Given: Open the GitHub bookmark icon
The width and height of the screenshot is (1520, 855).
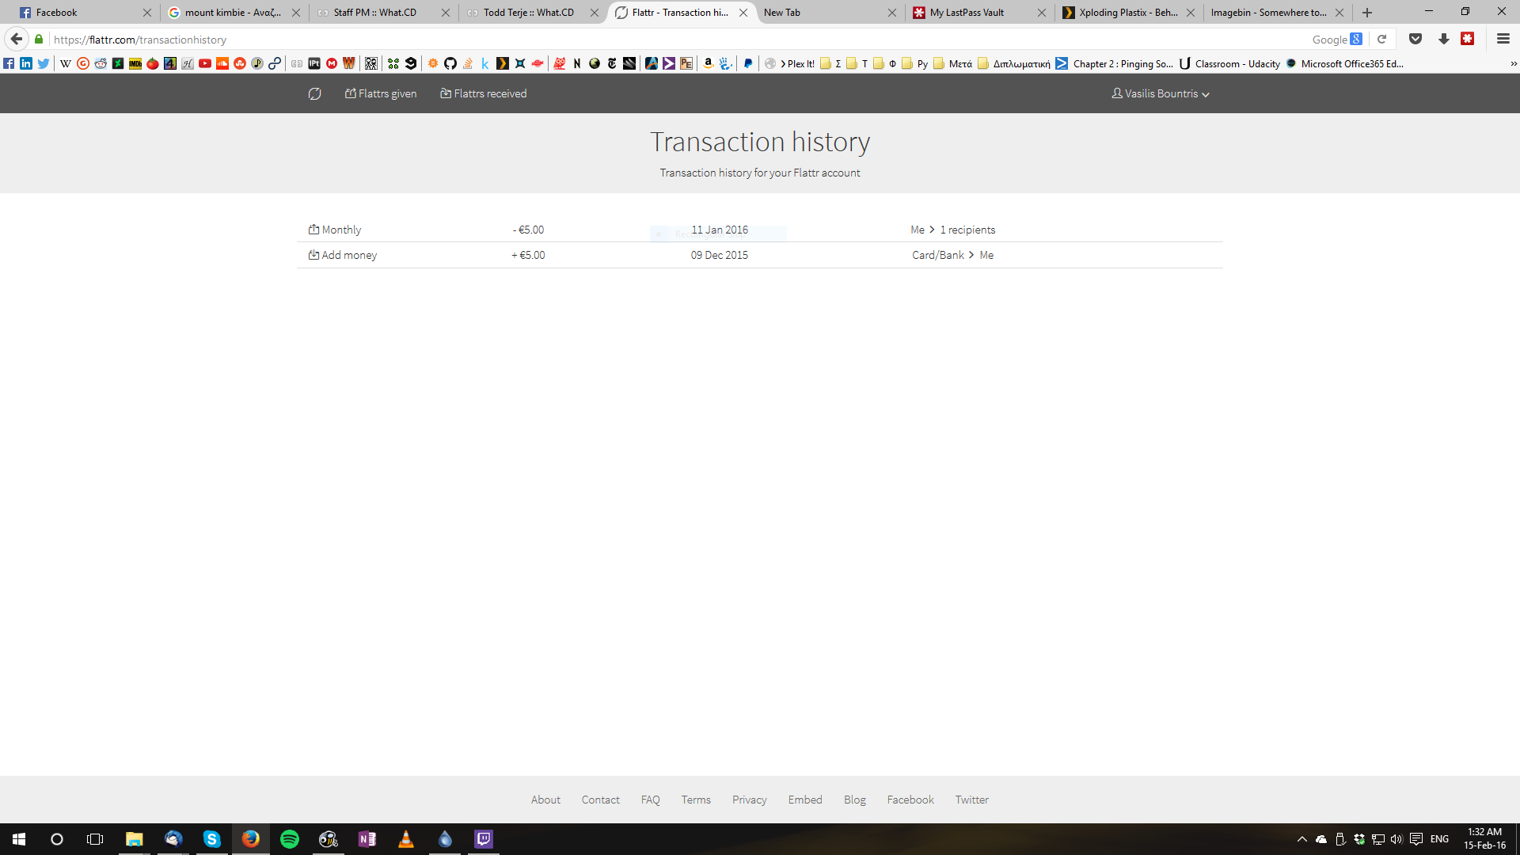Looking at the screenshot, I should [x=450, y=63].
